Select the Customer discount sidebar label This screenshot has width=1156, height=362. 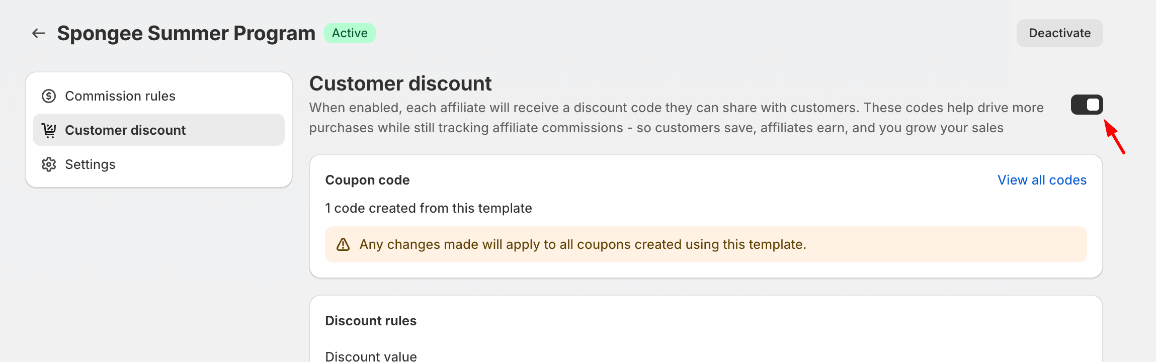click(125, 130)
